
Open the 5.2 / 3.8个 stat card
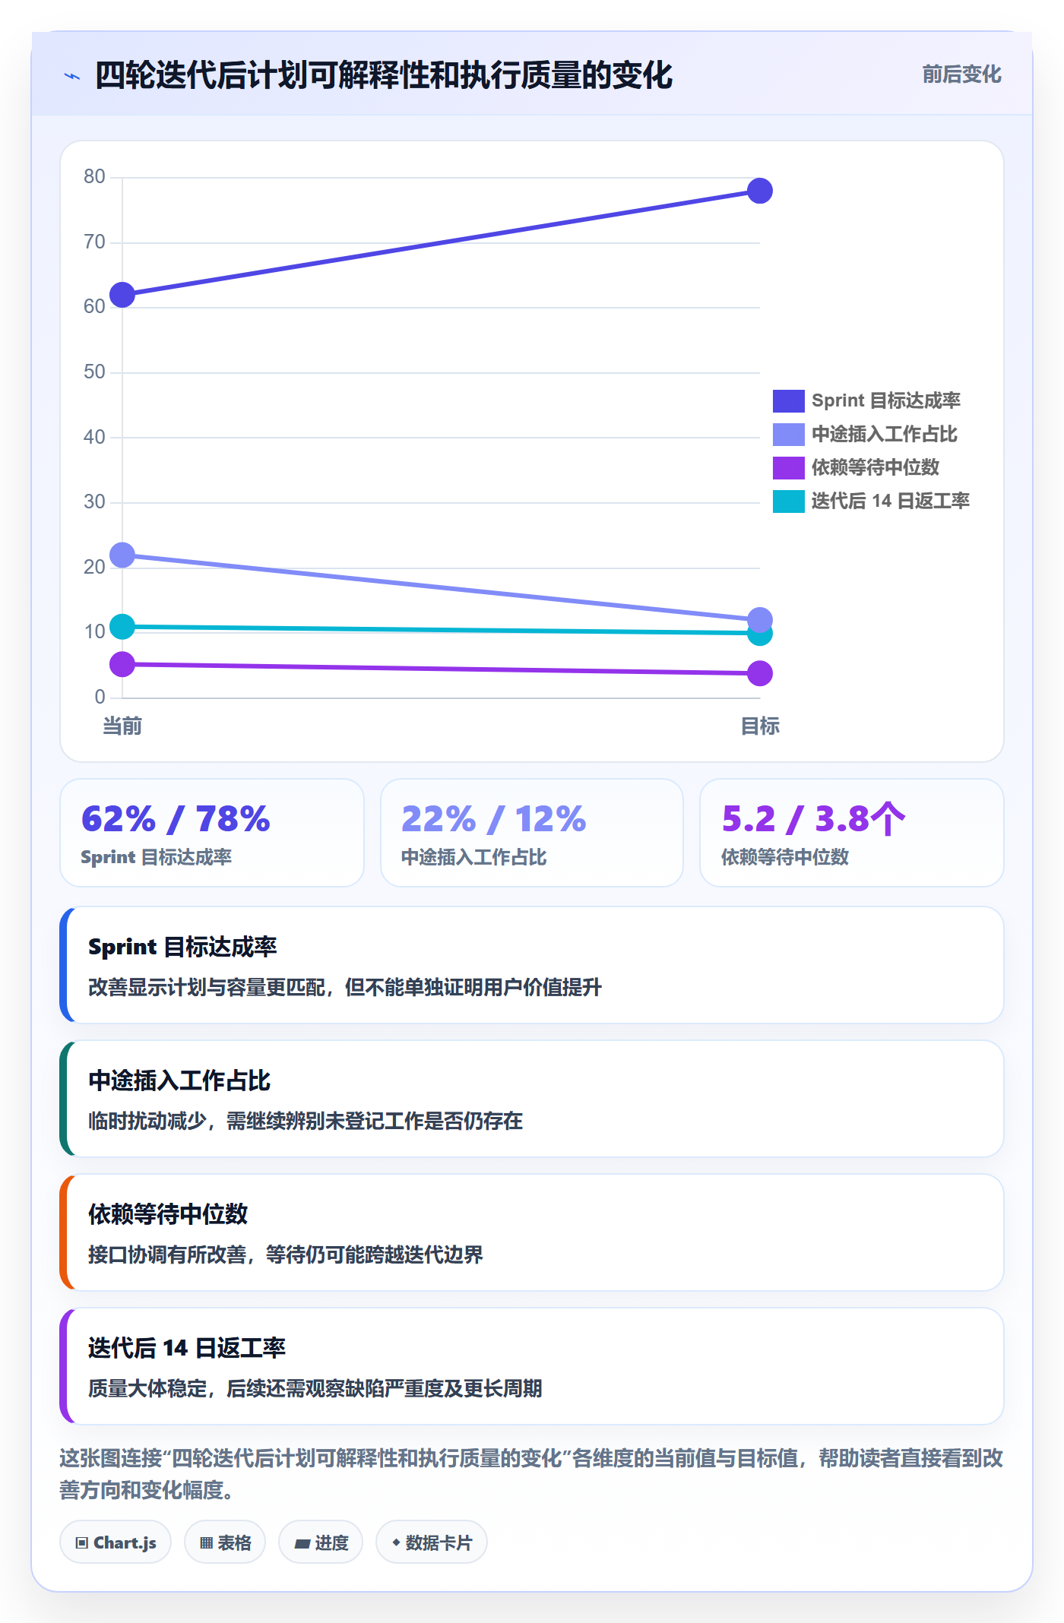point(852,833)
